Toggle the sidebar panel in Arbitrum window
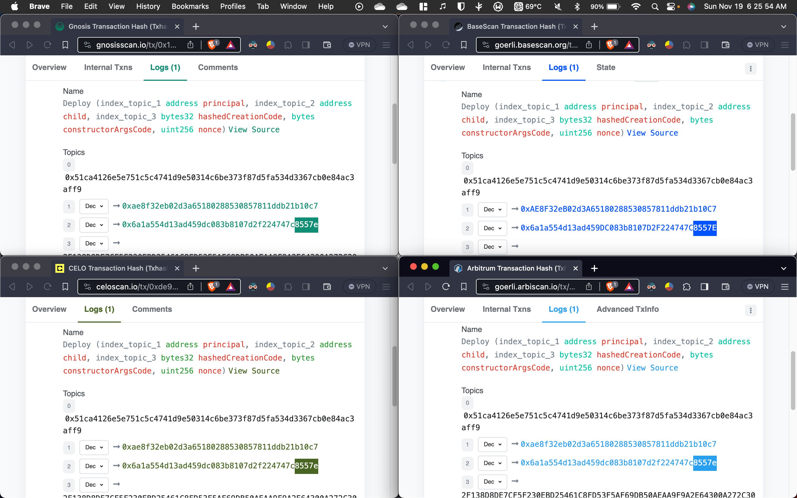 point(705,287)
